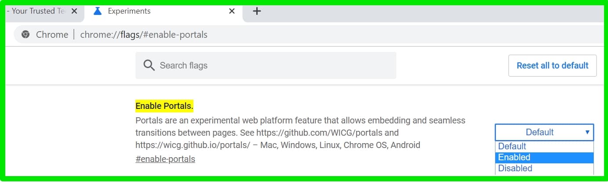Pick the Default option in the list
The width and height of the screenshot is (608, 184).
click(544, 146)
